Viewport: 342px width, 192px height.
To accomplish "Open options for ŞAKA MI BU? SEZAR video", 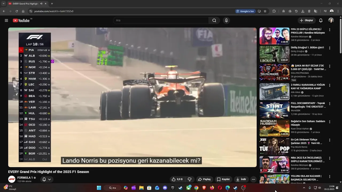I will tap(330, 66).
